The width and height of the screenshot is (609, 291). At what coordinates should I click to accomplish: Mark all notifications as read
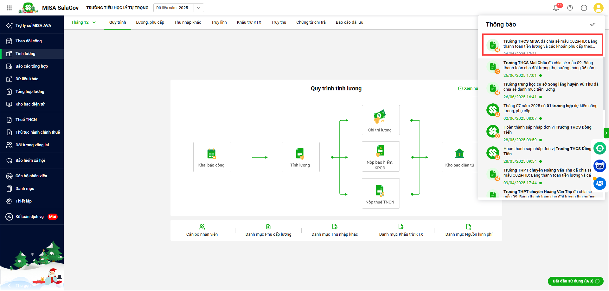coord(593,24)
